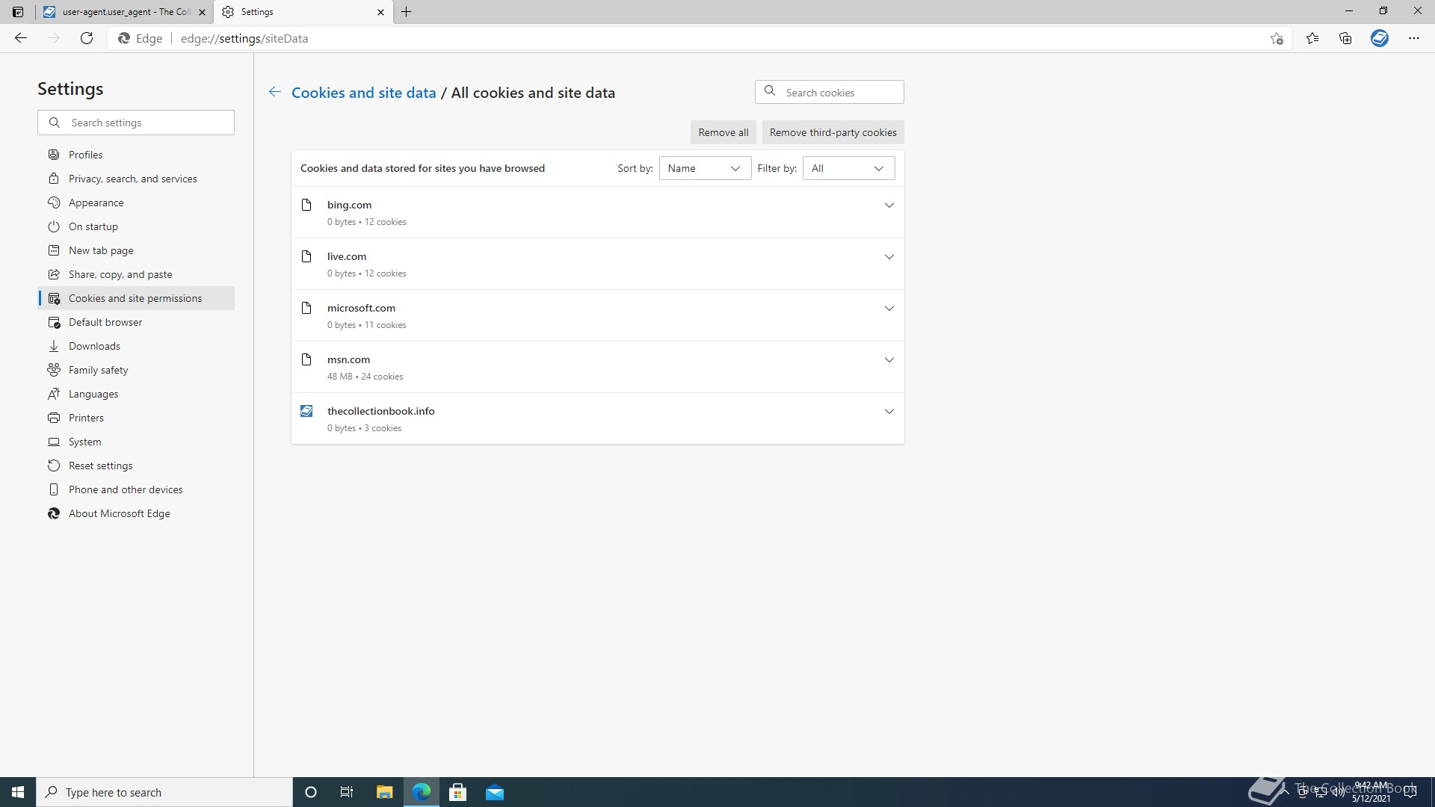Reload the page with Refresh icon
Viewport: 1435px width, 807px height.
click(87, 38)
